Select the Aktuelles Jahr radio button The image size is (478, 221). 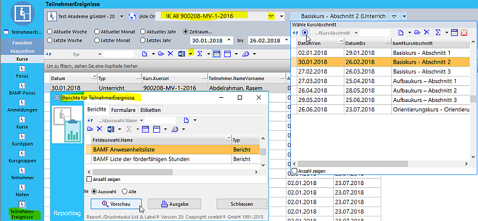point(142,31)
